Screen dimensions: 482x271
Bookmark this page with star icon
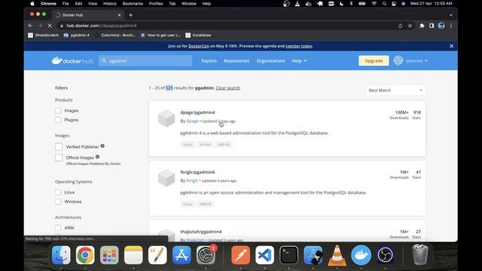tap(410, 26)
